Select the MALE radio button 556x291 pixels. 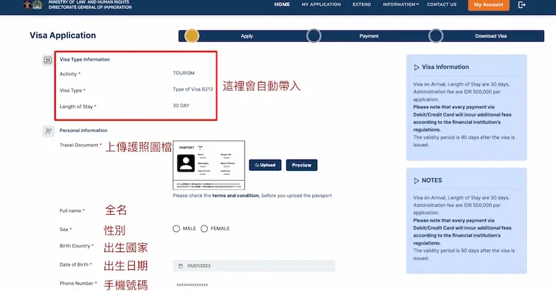pos(176,229)
